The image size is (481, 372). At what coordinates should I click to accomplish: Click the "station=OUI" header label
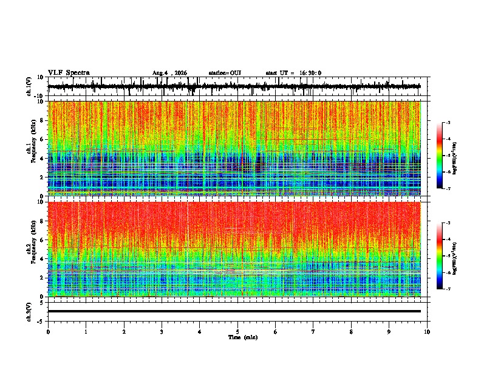click(x=225, y=73)
